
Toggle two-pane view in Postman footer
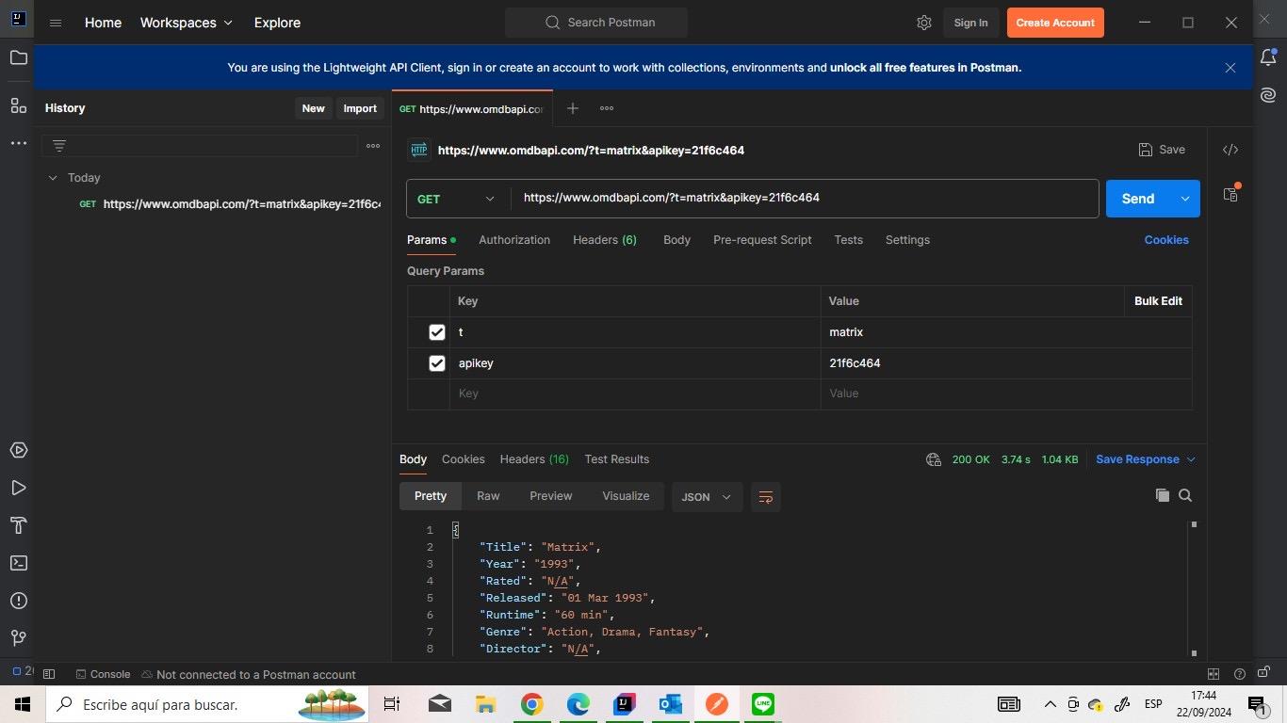(1214, 674)
